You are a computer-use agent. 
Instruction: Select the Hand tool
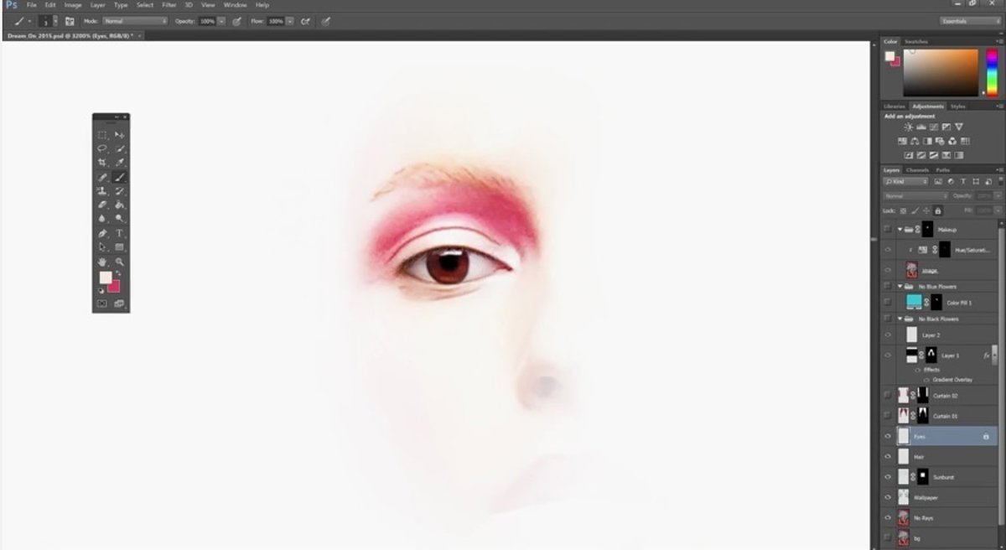click(102, 262)
